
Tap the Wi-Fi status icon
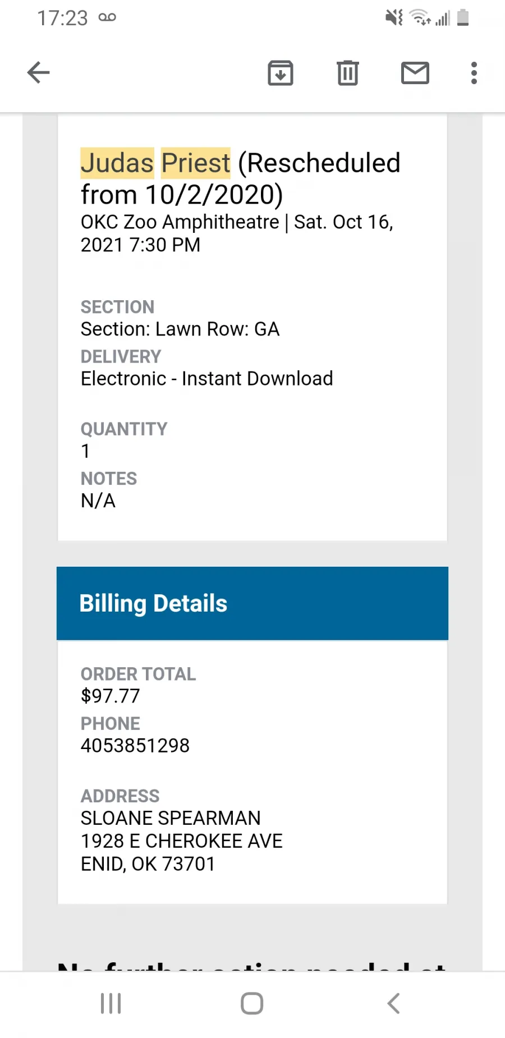(420, 18)
